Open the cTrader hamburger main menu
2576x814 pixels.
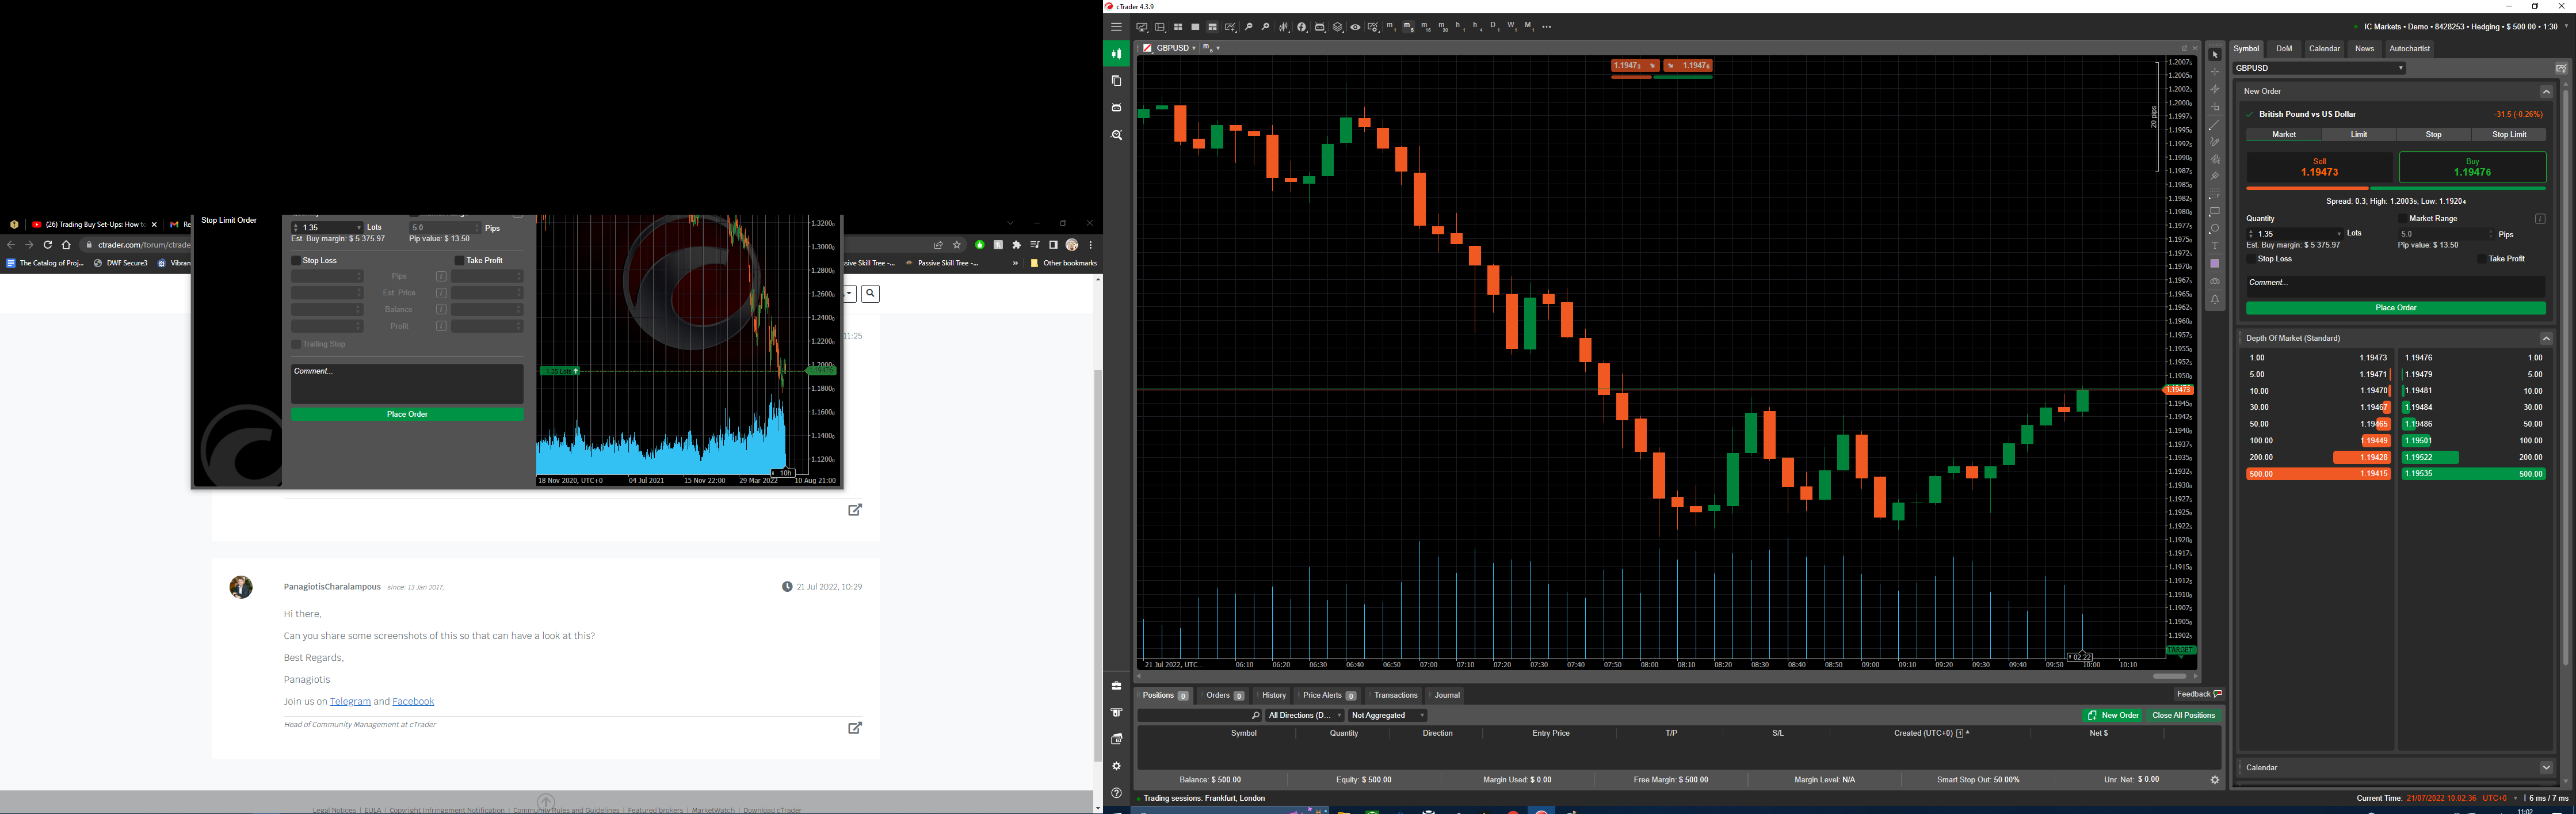click(1117, 27)
